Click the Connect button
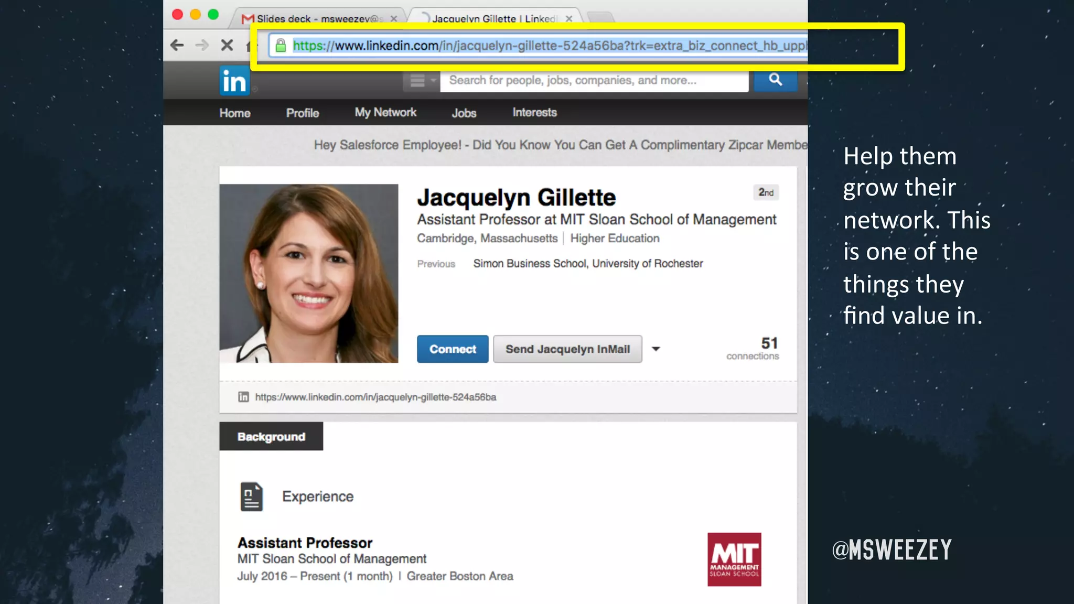 [453, 349]
